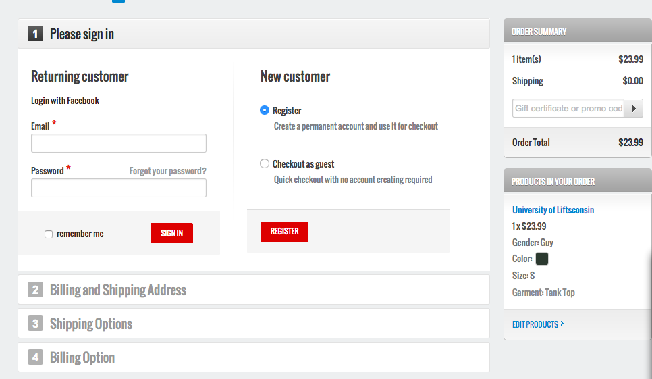The image size is (652, 379).
Task: Click gift certificate or promo code field
Action: pyautogui.click(x=568, y=108)
